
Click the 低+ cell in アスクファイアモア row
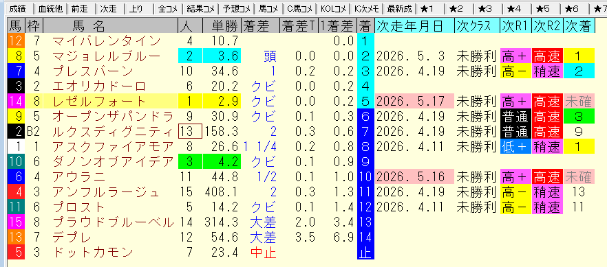pos(515,147)
